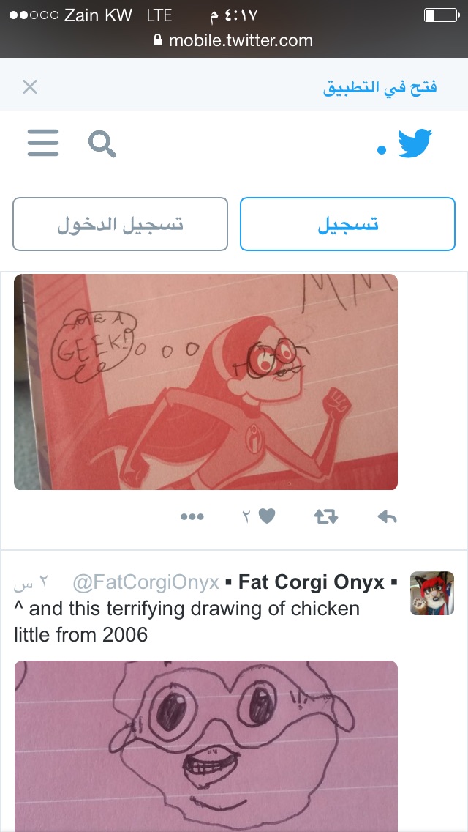Tap the search magnifier icon
Image resolution: width=468 pixels, height=832 pixels.
[x=102, y=144]
